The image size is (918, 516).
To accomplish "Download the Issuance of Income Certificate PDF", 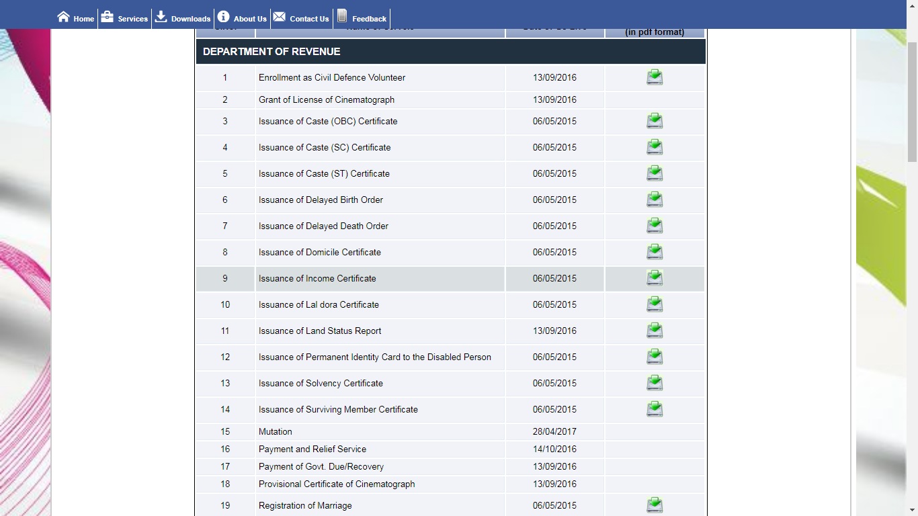I will (654, 278).
